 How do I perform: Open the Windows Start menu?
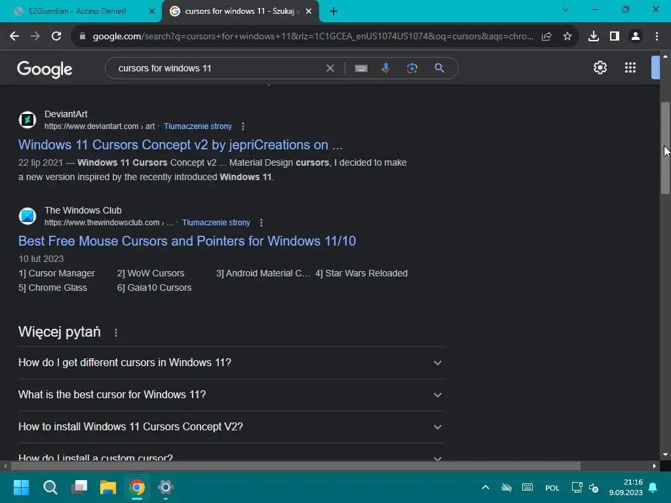[21, 487]
